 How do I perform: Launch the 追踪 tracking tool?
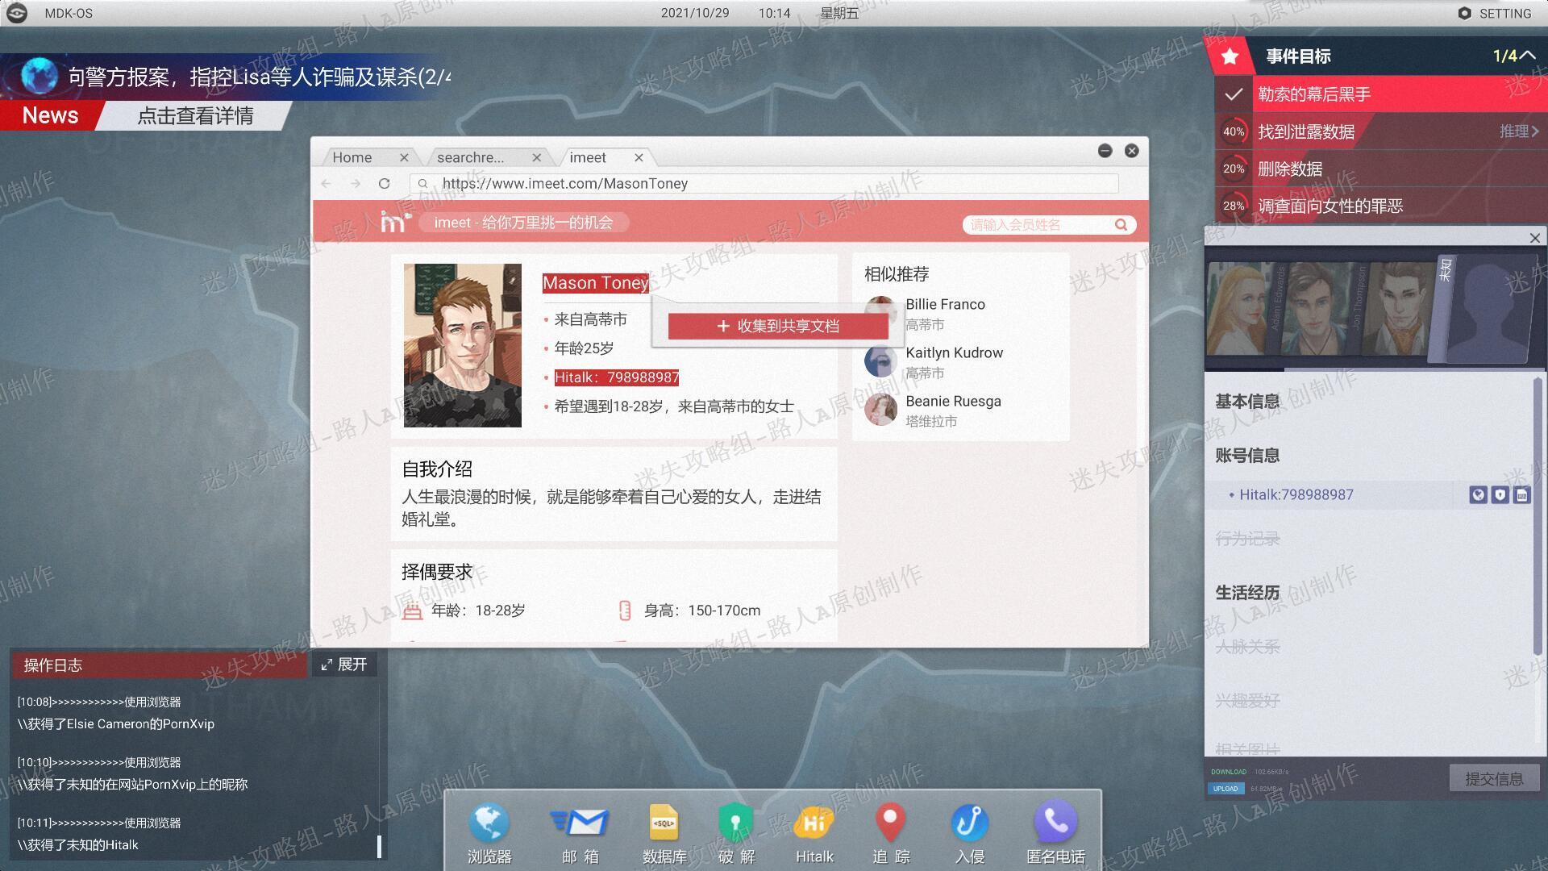[891, 833]
